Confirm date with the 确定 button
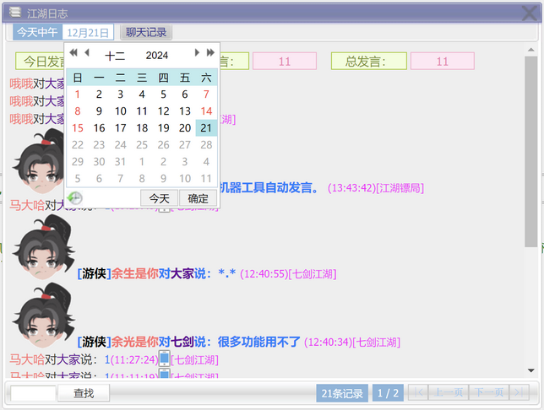544x410 pixels. [199, 198]
